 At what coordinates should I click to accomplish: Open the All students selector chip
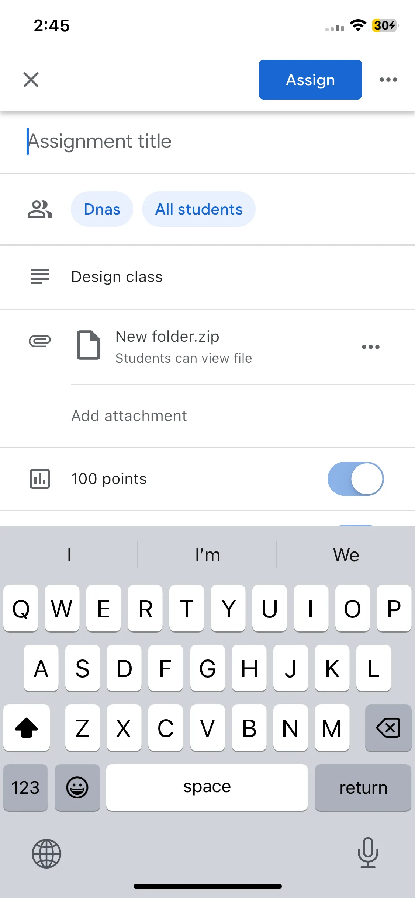pyautogui.click(x=199, y=209)
